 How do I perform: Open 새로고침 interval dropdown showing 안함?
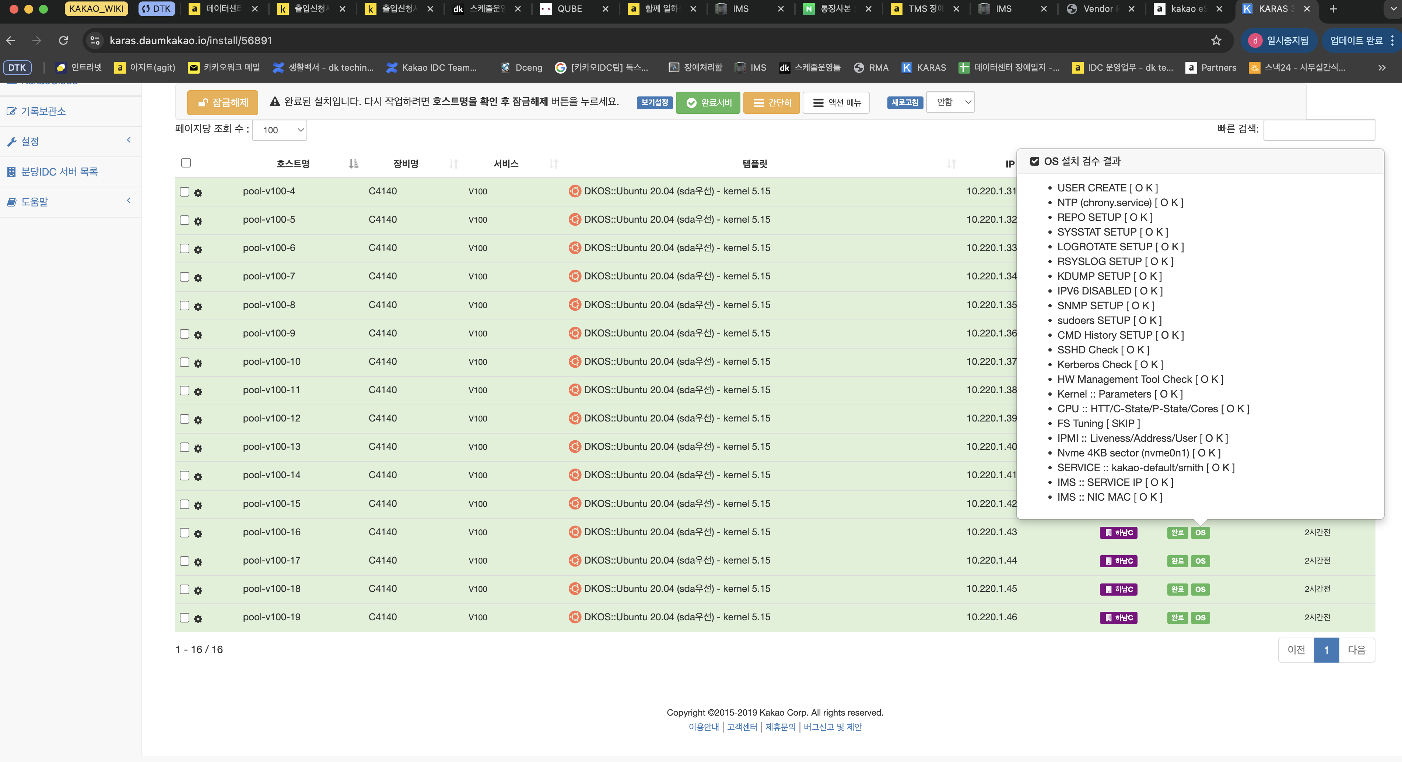951,102
